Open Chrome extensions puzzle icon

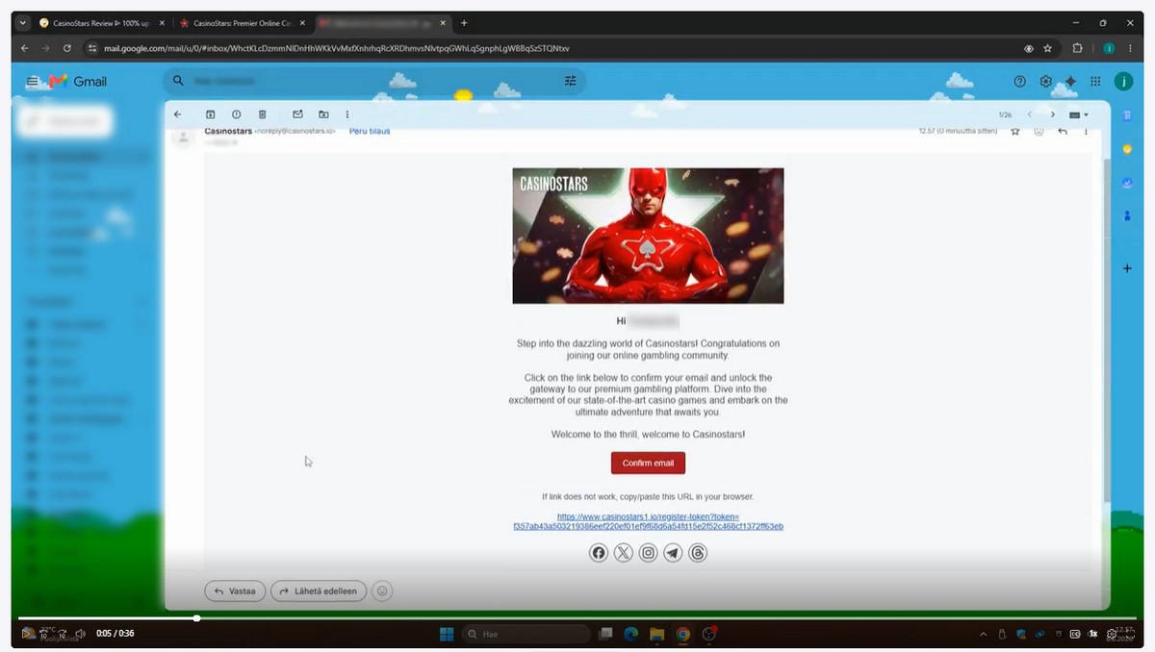point(1077,47)
